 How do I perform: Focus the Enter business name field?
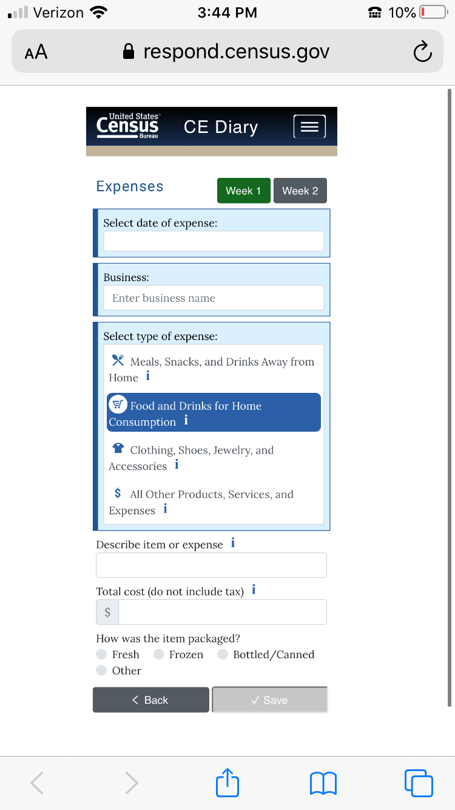(x=214, y=298)
